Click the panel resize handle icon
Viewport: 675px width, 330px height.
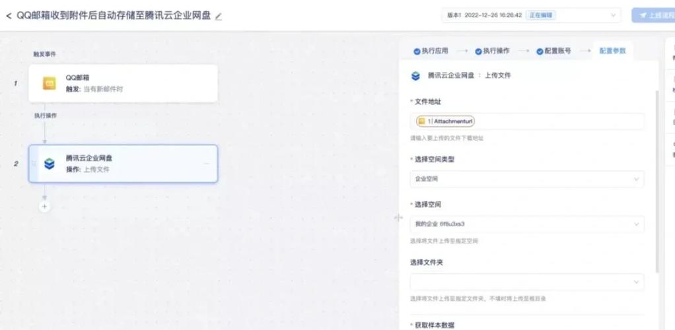point(398,218)
